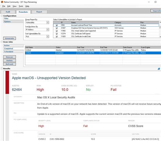The width and height of the screenshot is (161, 141).
Task: Click the Rescan button
Action: (x=10, y=57)
